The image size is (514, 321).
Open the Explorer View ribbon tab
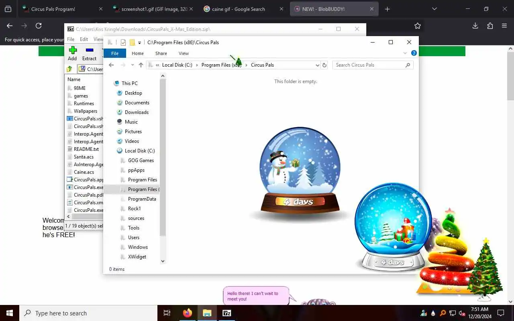184,53
